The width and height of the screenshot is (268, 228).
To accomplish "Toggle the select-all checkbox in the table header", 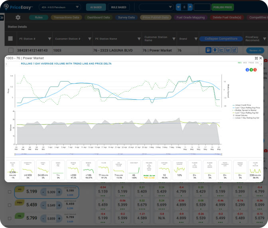I will pos(10,39).
